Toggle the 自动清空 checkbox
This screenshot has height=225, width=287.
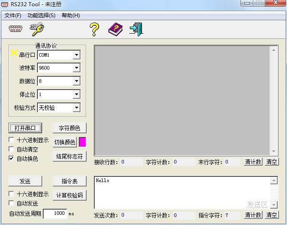click(12, 149)
